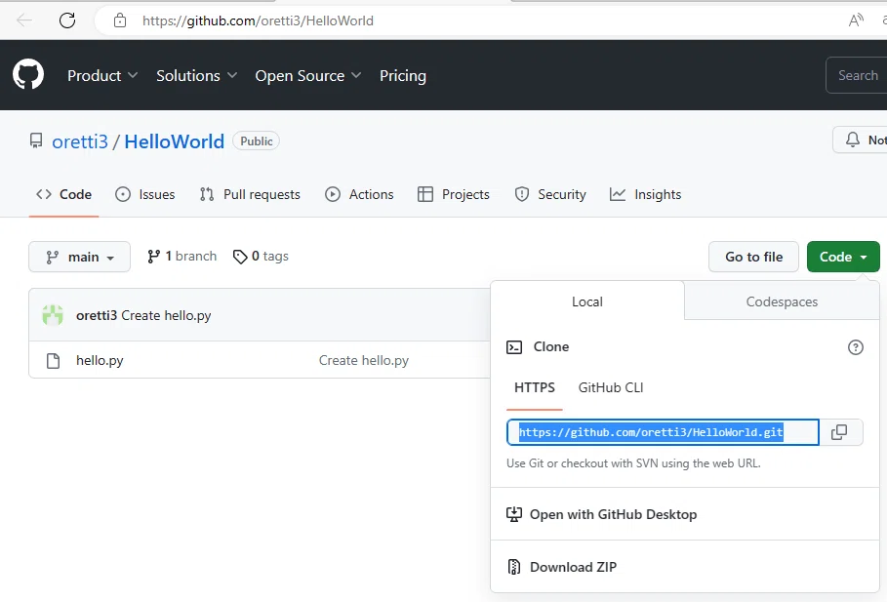Click the clone URL input field
Image resolution: width=887 pixels, height=602 pixels.
tap(663, 432)
